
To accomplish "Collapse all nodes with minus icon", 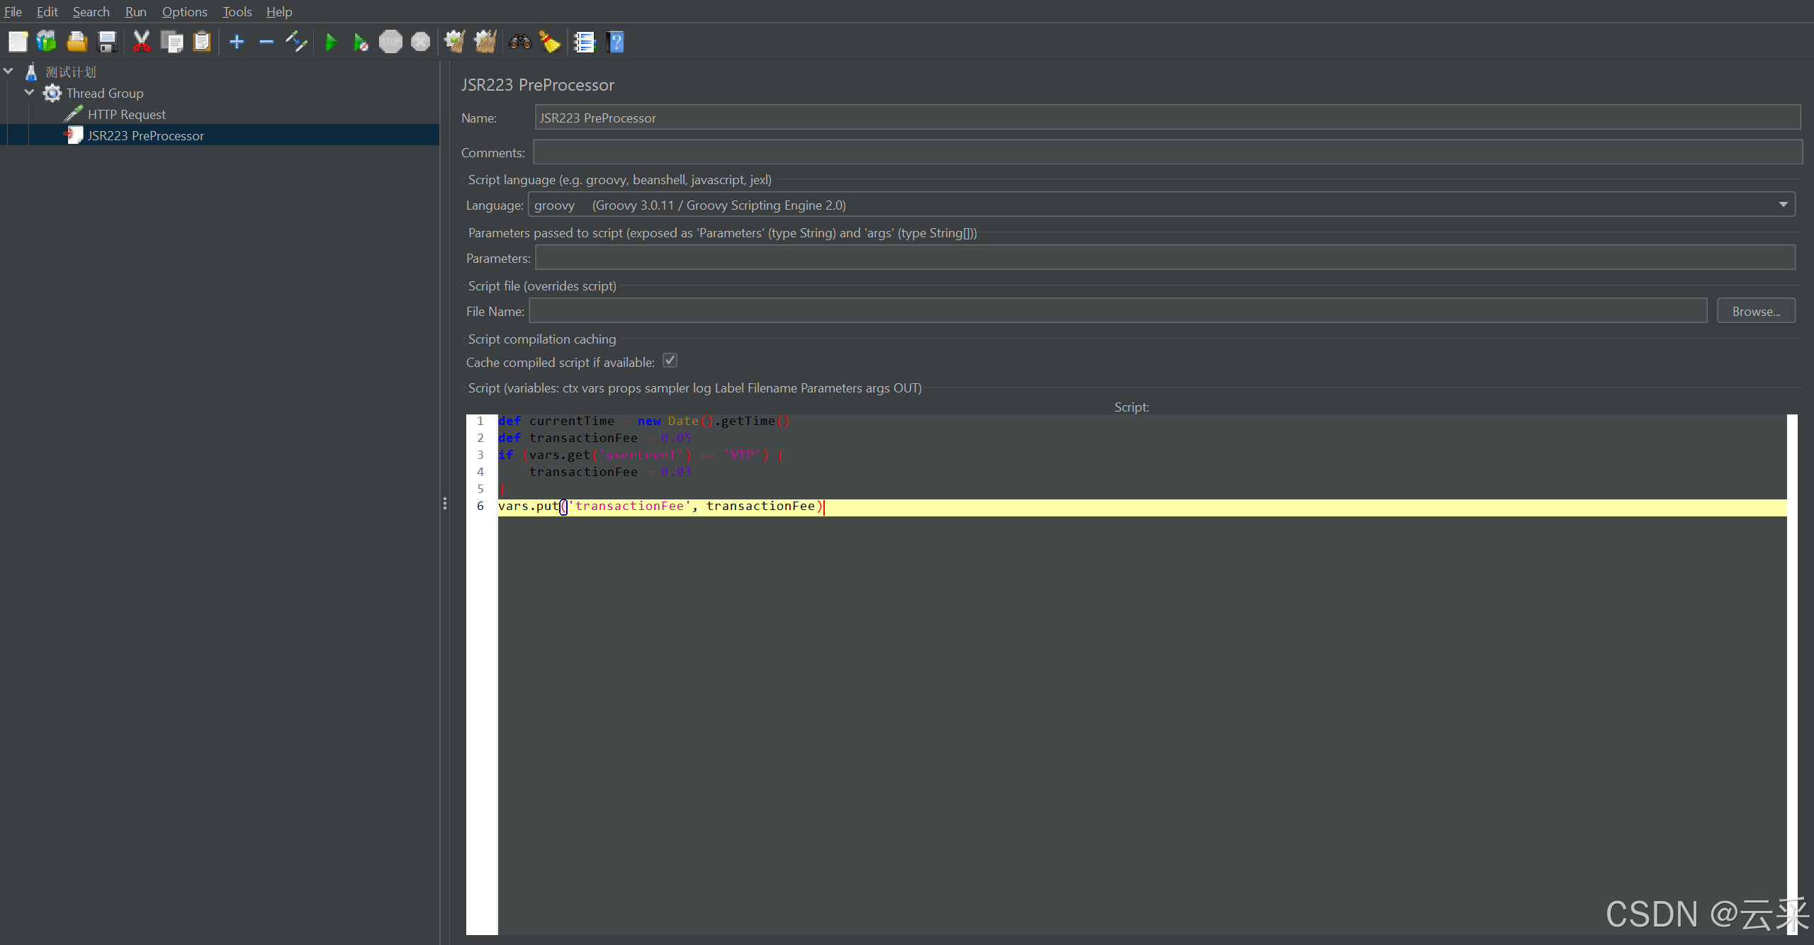I will point(266,42).
